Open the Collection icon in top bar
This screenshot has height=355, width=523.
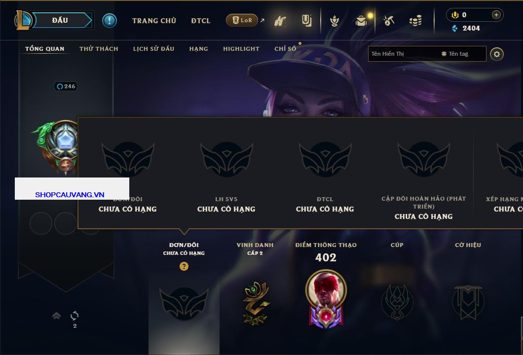pyautogui.click(x=307, y=21)
